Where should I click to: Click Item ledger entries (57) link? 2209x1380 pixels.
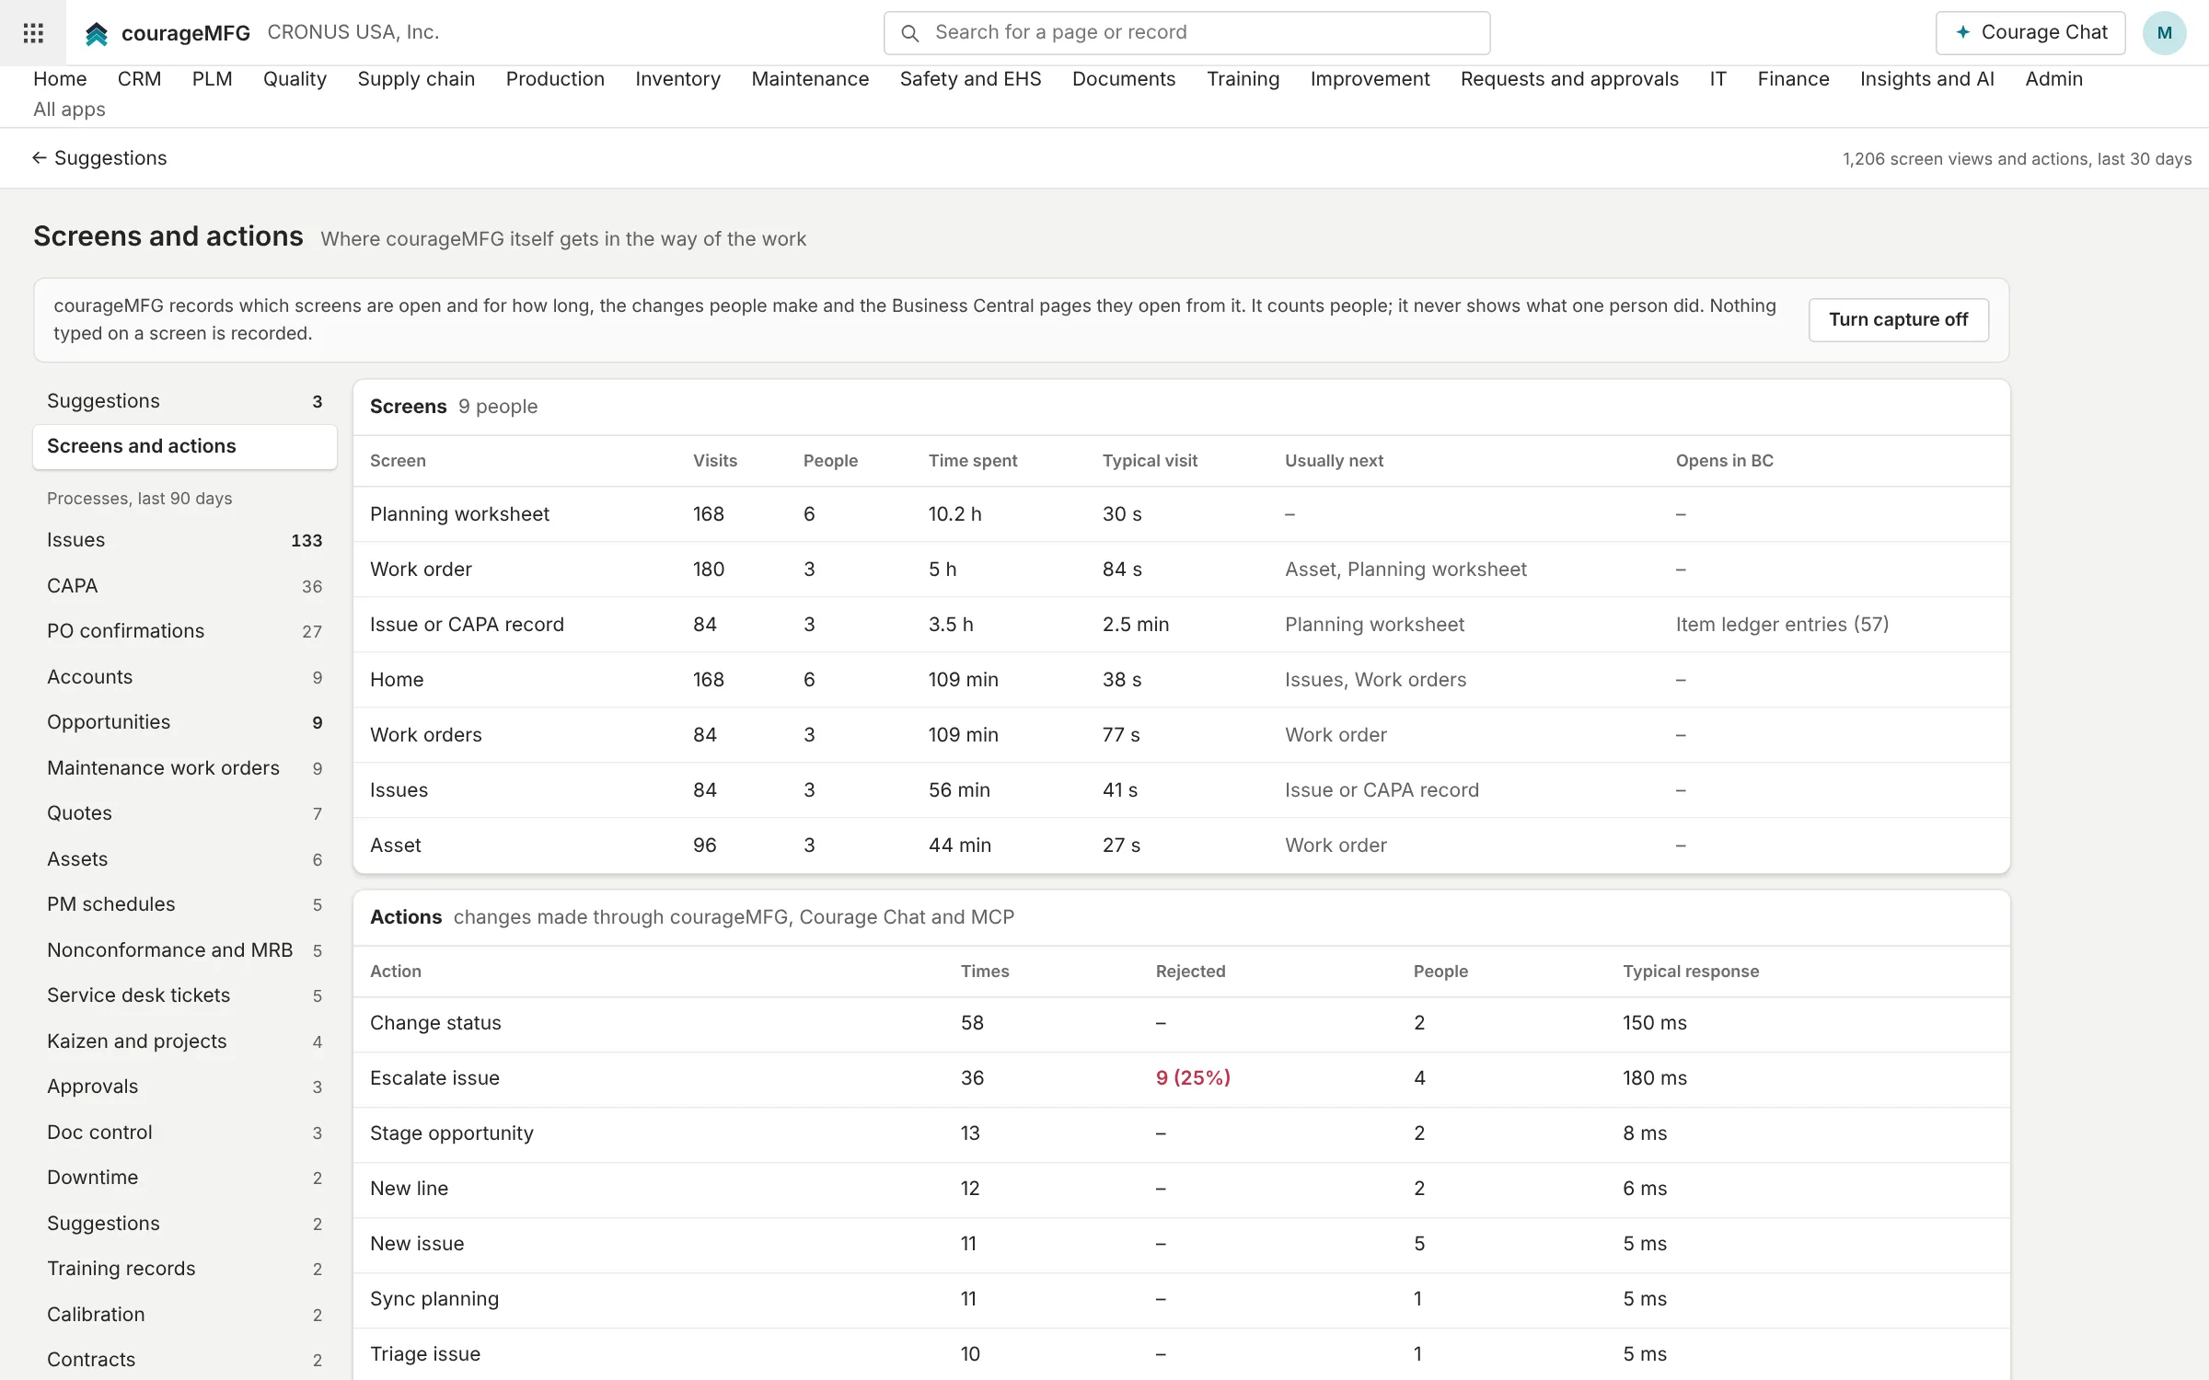pyautogui.click(x=1782, y=625)
